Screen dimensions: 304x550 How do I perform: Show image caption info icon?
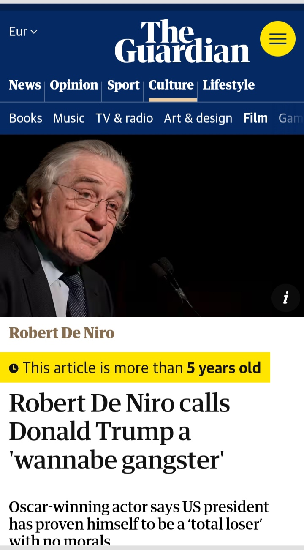click(286, 298)
